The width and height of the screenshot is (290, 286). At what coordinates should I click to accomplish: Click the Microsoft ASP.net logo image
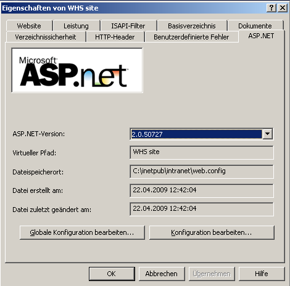pos(77,70)
